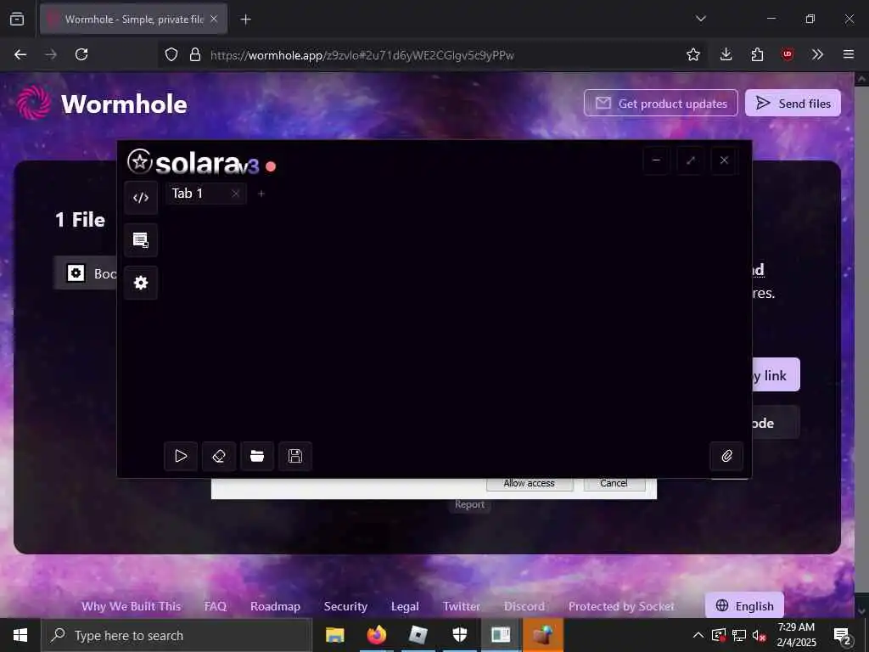Viewport: 869px width, 652px height.
Task: Click the taskbar search box
Action: click(177, 635)
